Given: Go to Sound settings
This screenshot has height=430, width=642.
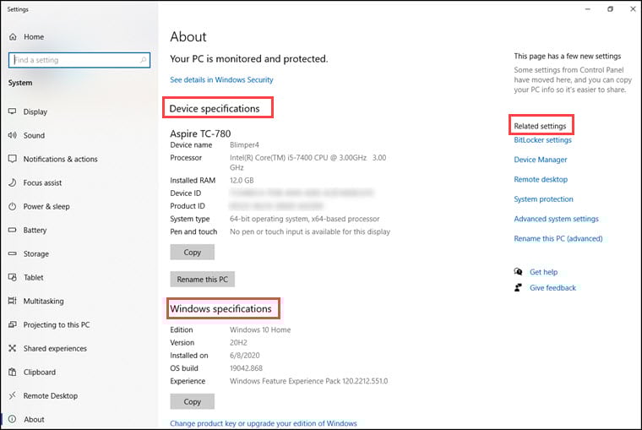Looking at the screenshot, I should click(x=34, y=135).
